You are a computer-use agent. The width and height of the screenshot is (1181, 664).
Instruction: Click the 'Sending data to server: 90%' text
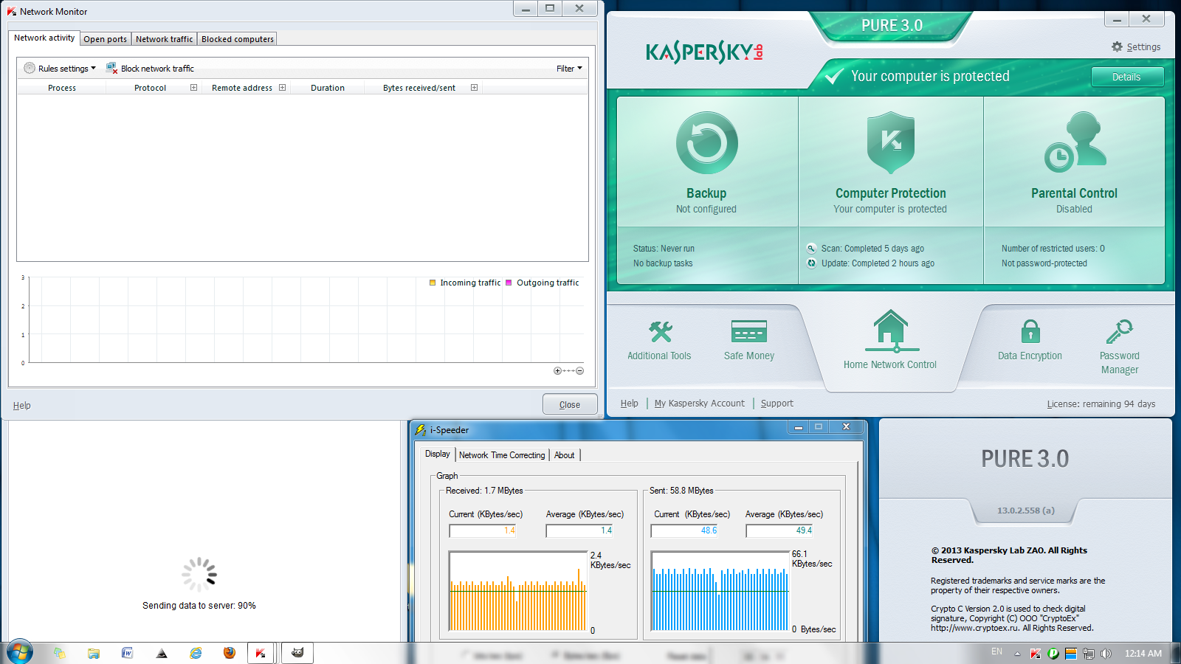tap(199, 606)
